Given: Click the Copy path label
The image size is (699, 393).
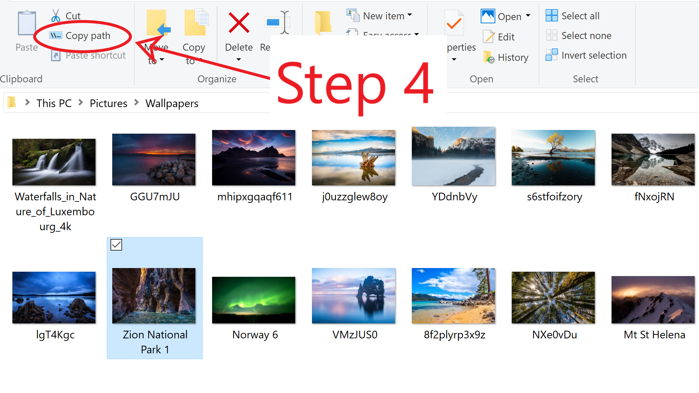Looking at the screenshot, I should (88, 36).
